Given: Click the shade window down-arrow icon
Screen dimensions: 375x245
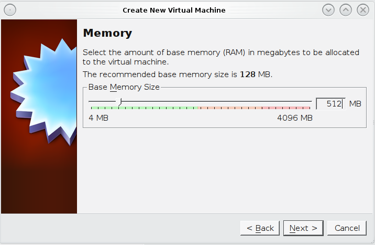Looking at the screenshot, I should point(328,10).
